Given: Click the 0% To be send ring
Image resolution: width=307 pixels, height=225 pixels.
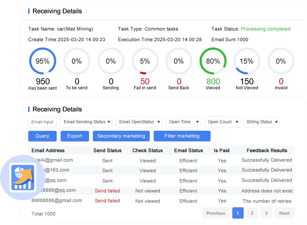Looking at the screenshot, I should point(76,61).
